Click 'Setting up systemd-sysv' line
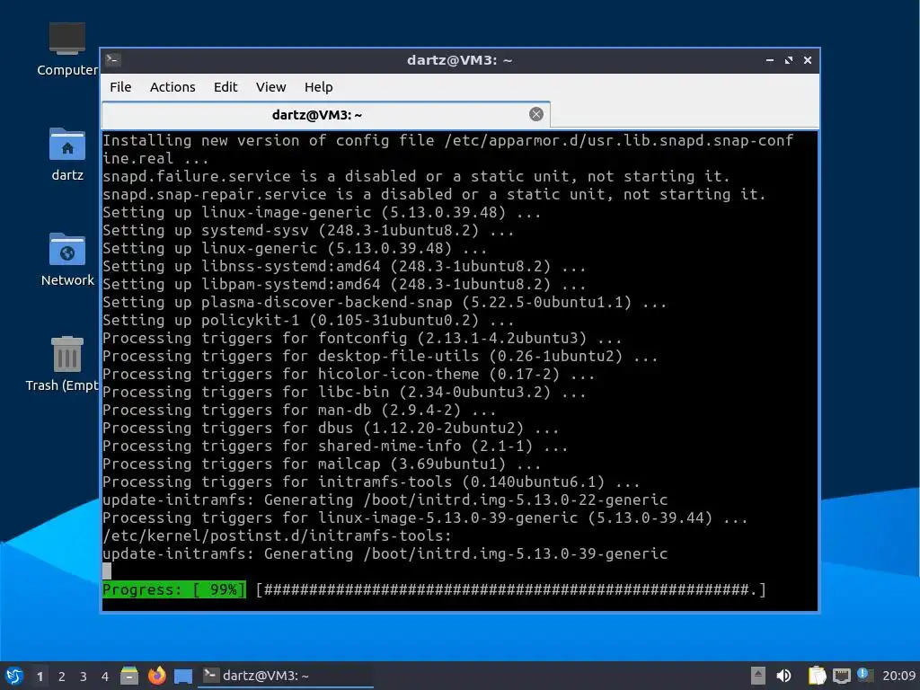920x690 pixels. (x=308, y=231)
